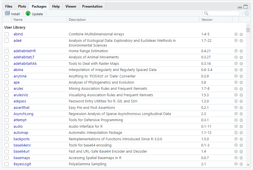Maximize the Packages pane
The image size is (253, 170).
246,7
